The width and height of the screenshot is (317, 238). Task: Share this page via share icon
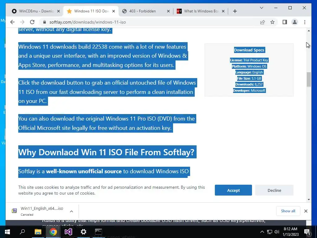(x=263, y=22)
